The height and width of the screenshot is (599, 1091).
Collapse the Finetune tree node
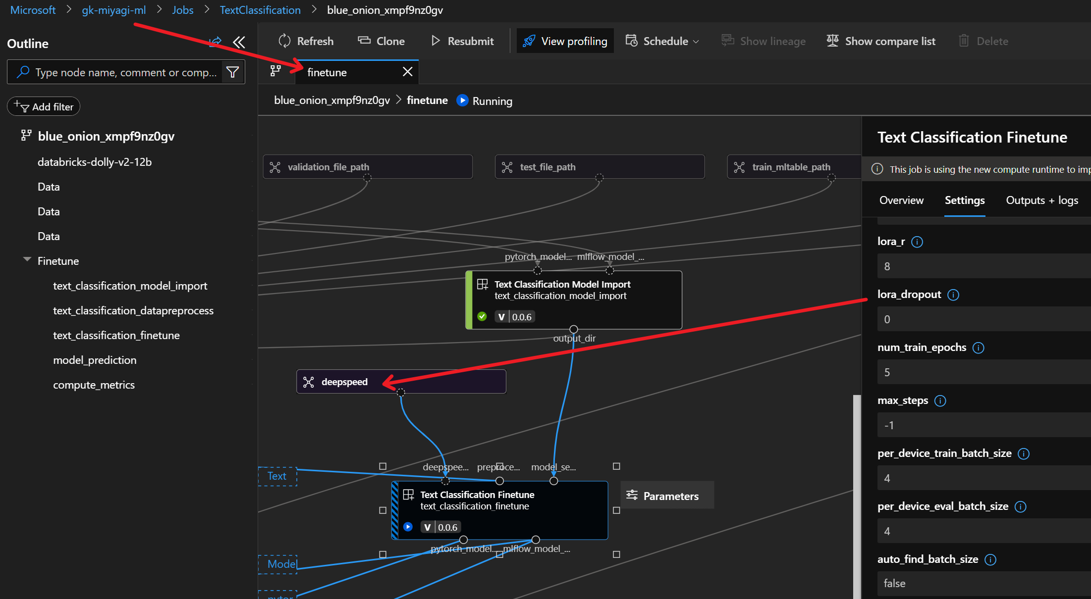tap(27, 260)
